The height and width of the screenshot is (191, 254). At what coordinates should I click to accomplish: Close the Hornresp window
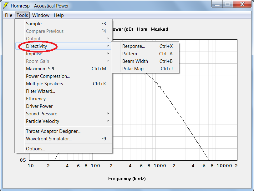click(x=242, y=4)
